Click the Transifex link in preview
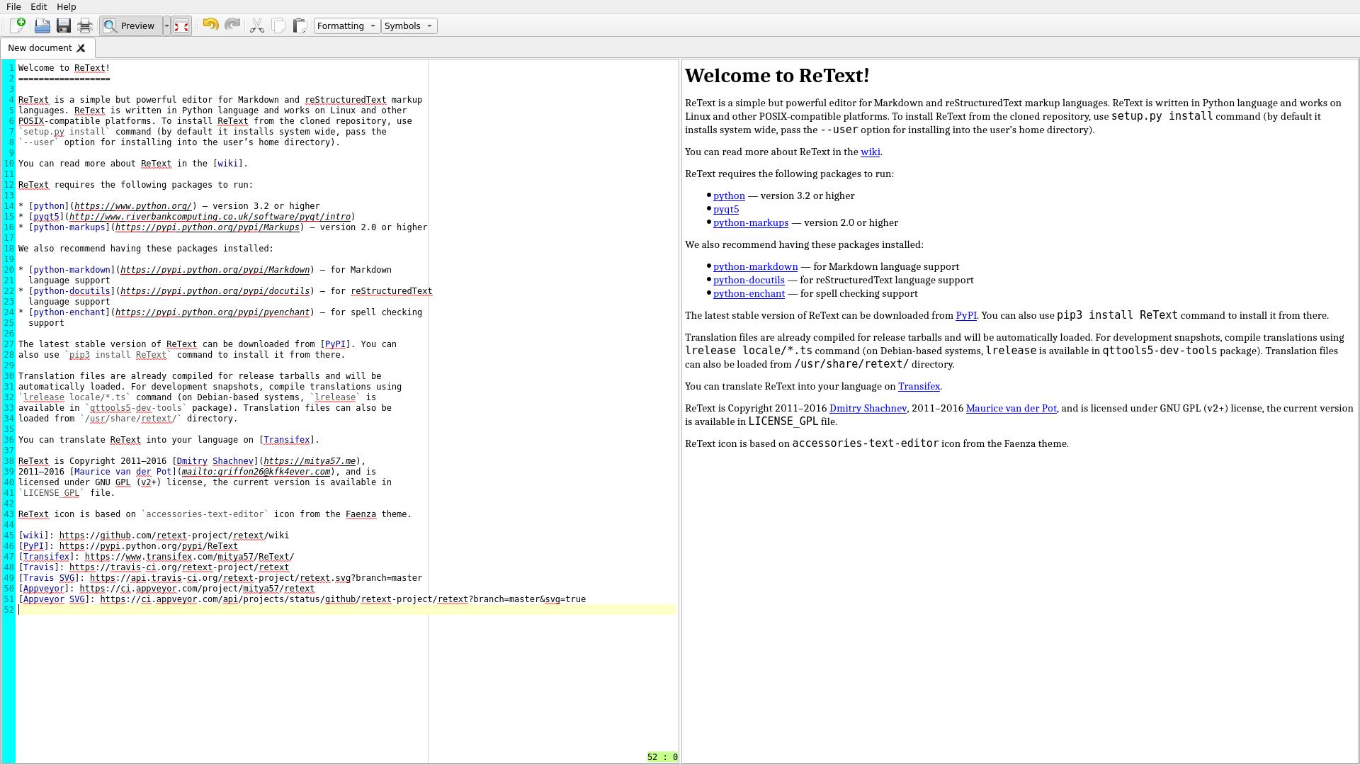The height and width of the screenshot is (765, 1360). coord(919,386)
